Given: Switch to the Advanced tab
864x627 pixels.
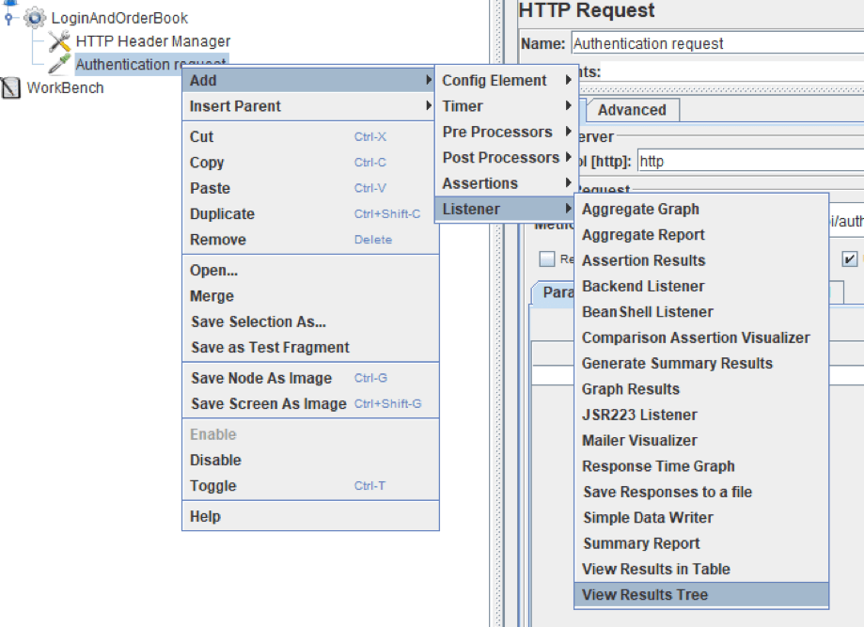Looking at the screenshot, I should tap(633, 110).
